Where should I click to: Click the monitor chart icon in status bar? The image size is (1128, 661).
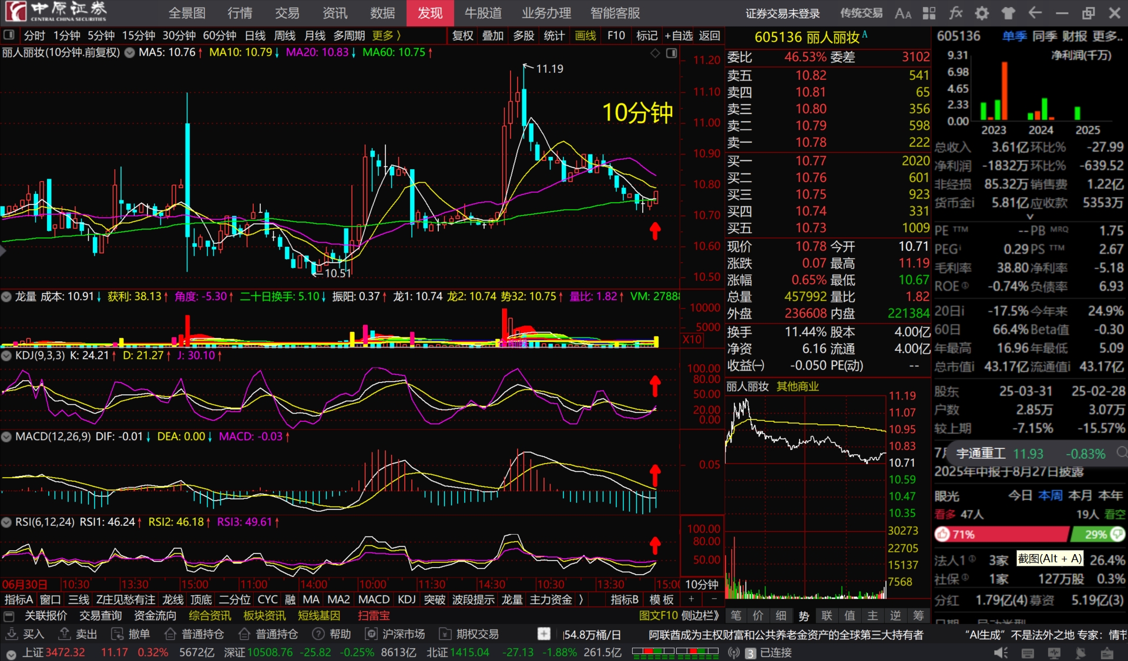(x=1055, y=653)
